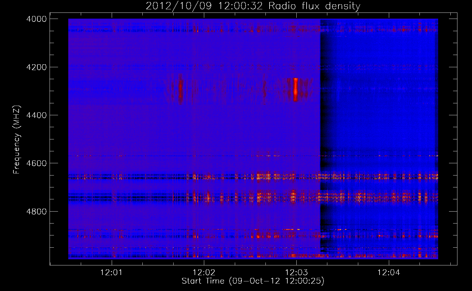Click the '4200' frequency axis label
This screenshot has height=291, width=472.
point(36,67)
